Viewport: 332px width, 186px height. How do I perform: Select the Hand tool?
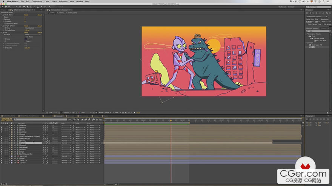(x=6, y=7)
